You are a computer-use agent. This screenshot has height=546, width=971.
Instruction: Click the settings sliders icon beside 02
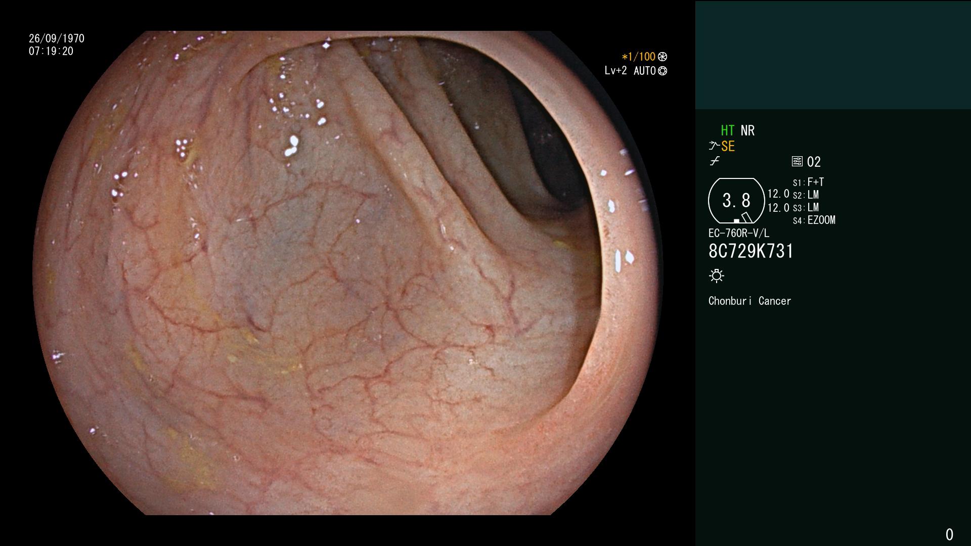coord(797,162)
